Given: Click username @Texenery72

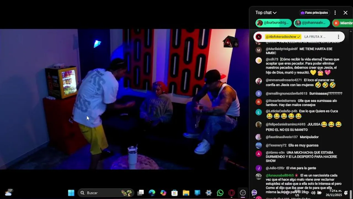Looking at the screenshot, I should click(x=276, y=145).
